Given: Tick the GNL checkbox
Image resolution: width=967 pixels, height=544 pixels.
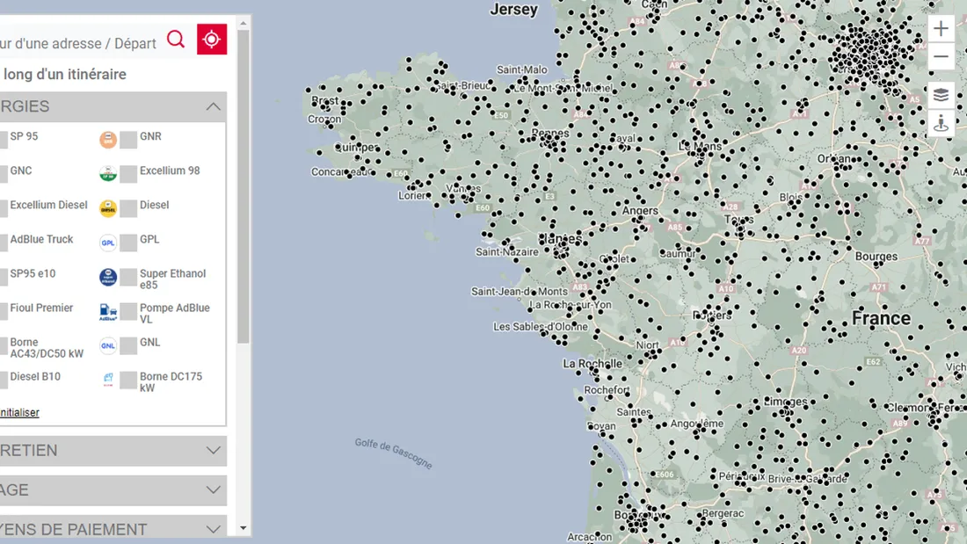Looking at the screenshot, I should pyautogui.click(x=128, y=346).
